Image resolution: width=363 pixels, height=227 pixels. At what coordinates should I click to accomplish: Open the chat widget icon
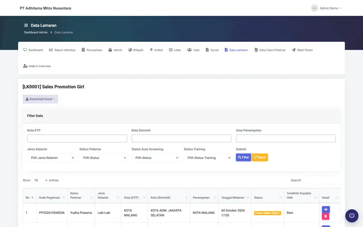coord(352,216)
